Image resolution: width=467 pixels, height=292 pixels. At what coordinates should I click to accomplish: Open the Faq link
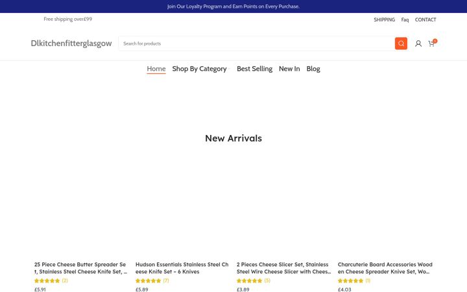[405, 19]
